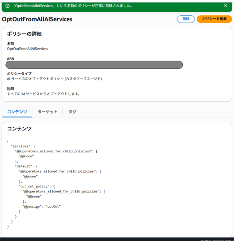Image resolution: width=234 pixels, height=241 pixels.
Task: Click the ARN field label
Action: click(11, 59)
